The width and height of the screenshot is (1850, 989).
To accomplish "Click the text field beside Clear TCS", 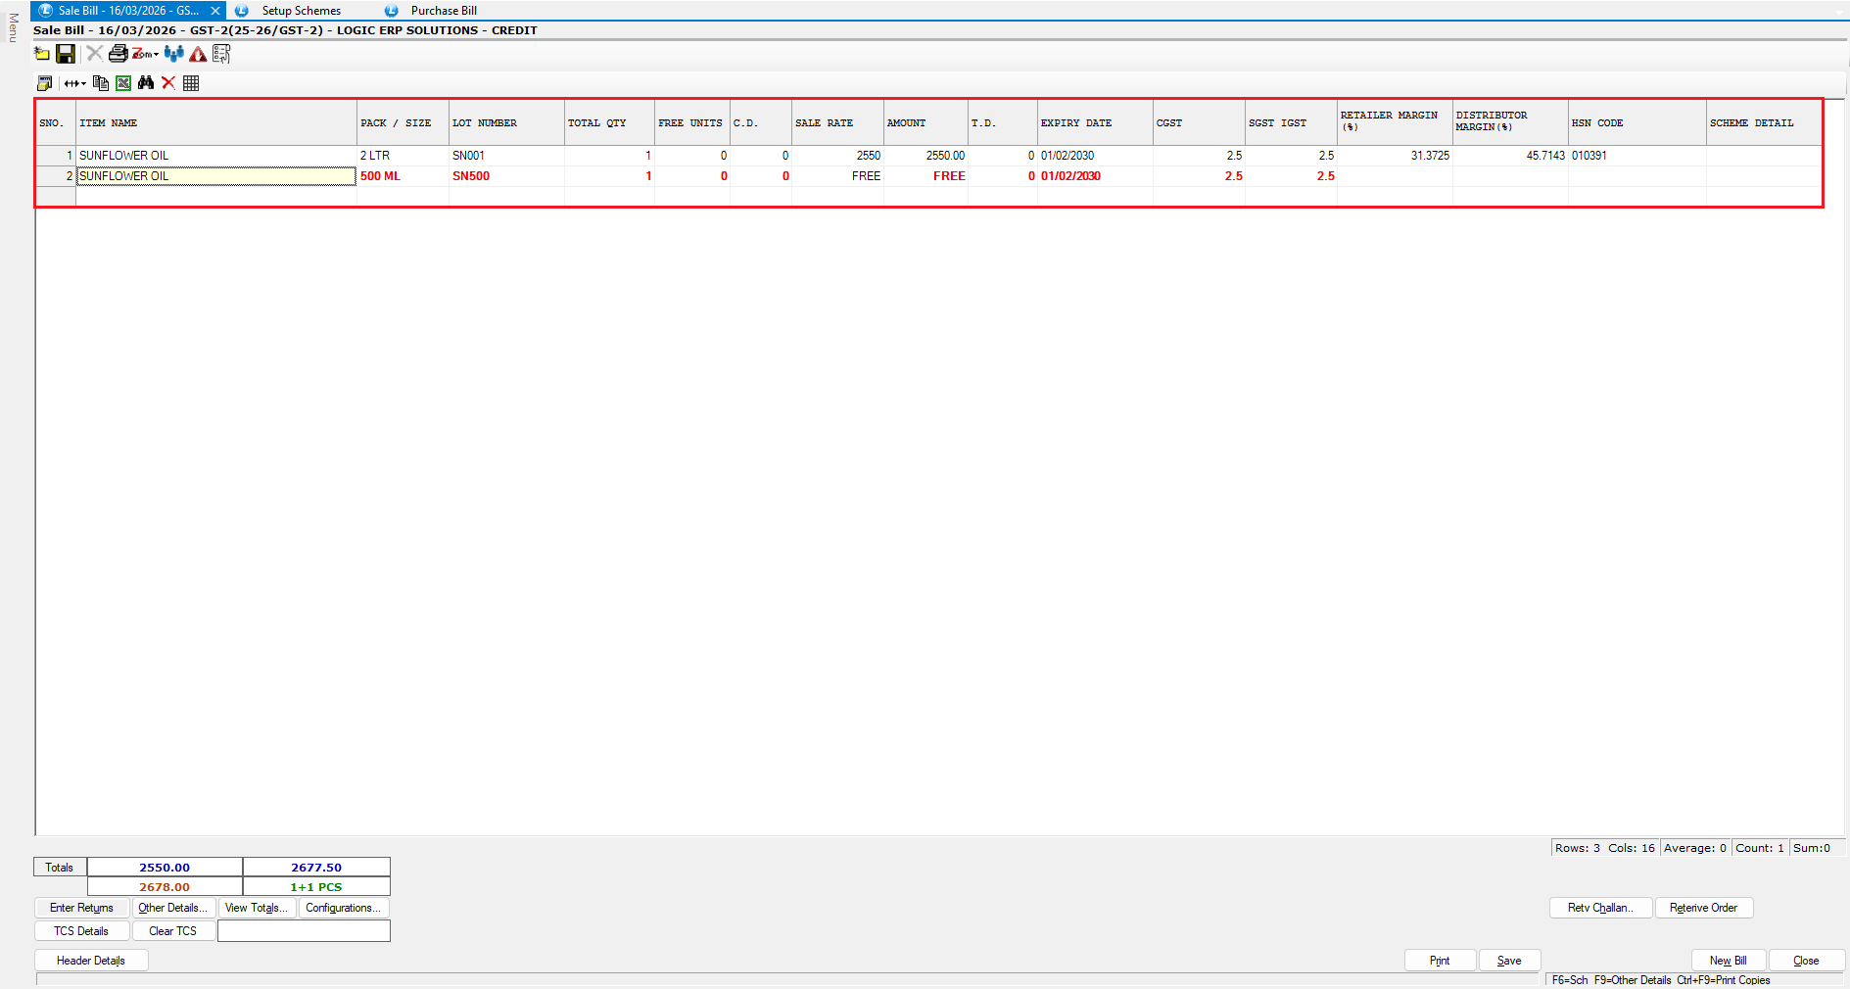I will (x=304, y=931).
